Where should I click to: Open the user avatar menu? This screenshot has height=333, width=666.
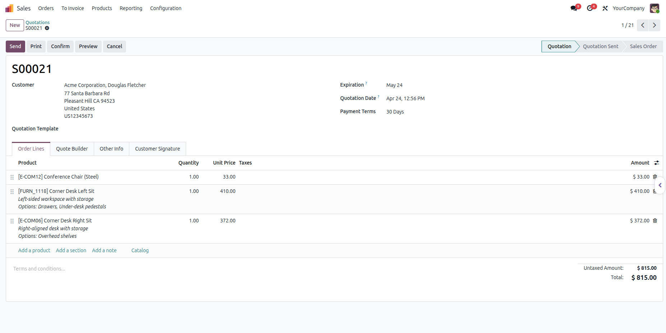pos(655,8)
